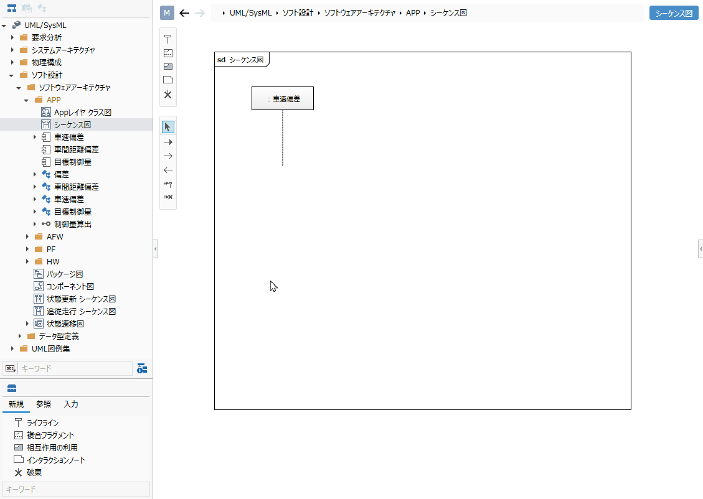This screenshot has width=703, height=499.
Task: Go back with the left arrow button
Action: pyautogui.click(x=184, y=13)
